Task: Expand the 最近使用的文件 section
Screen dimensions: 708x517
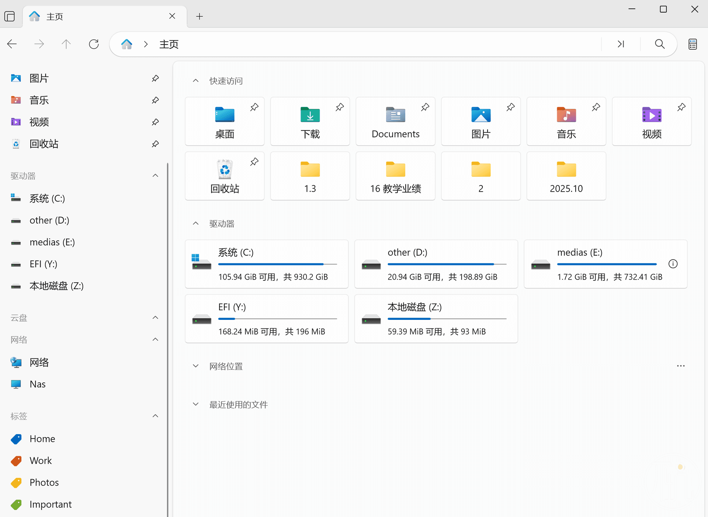Action: click(x=196, y=404)
